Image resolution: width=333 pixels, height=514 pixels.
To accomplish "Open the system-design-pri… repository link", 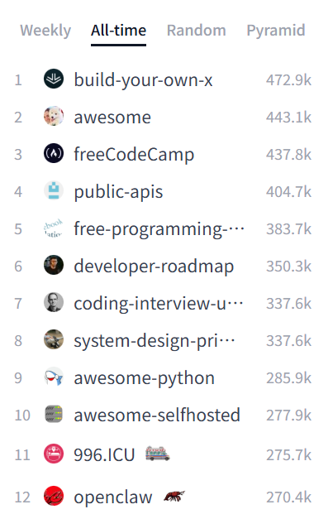I will pos(155,341).
